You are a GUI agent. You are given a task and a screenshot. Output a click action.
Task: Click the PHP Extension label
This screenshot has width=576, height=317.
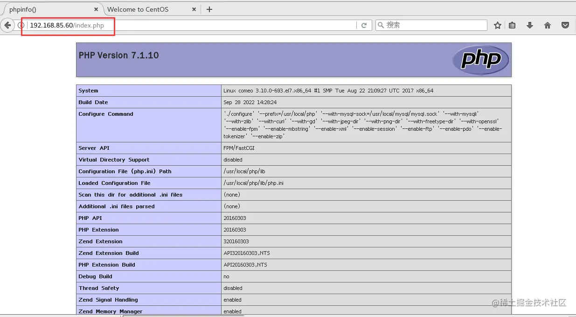[98, 230]
